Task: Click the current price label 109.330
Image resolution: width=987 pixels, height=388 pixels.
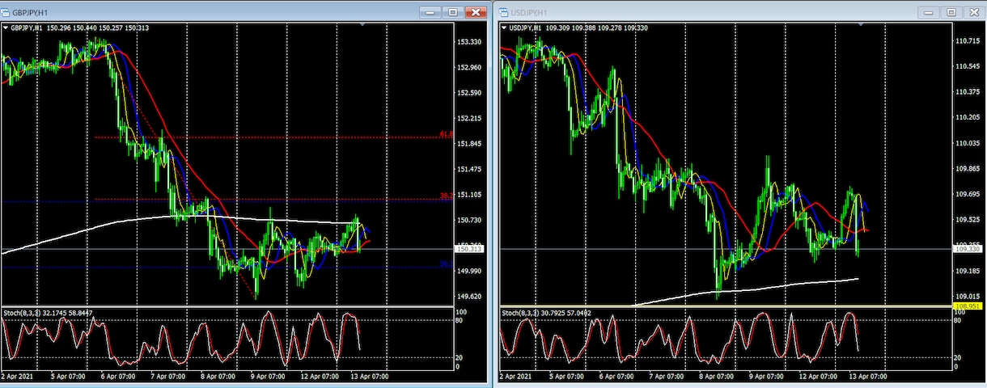Action: [x=969, y=250]
